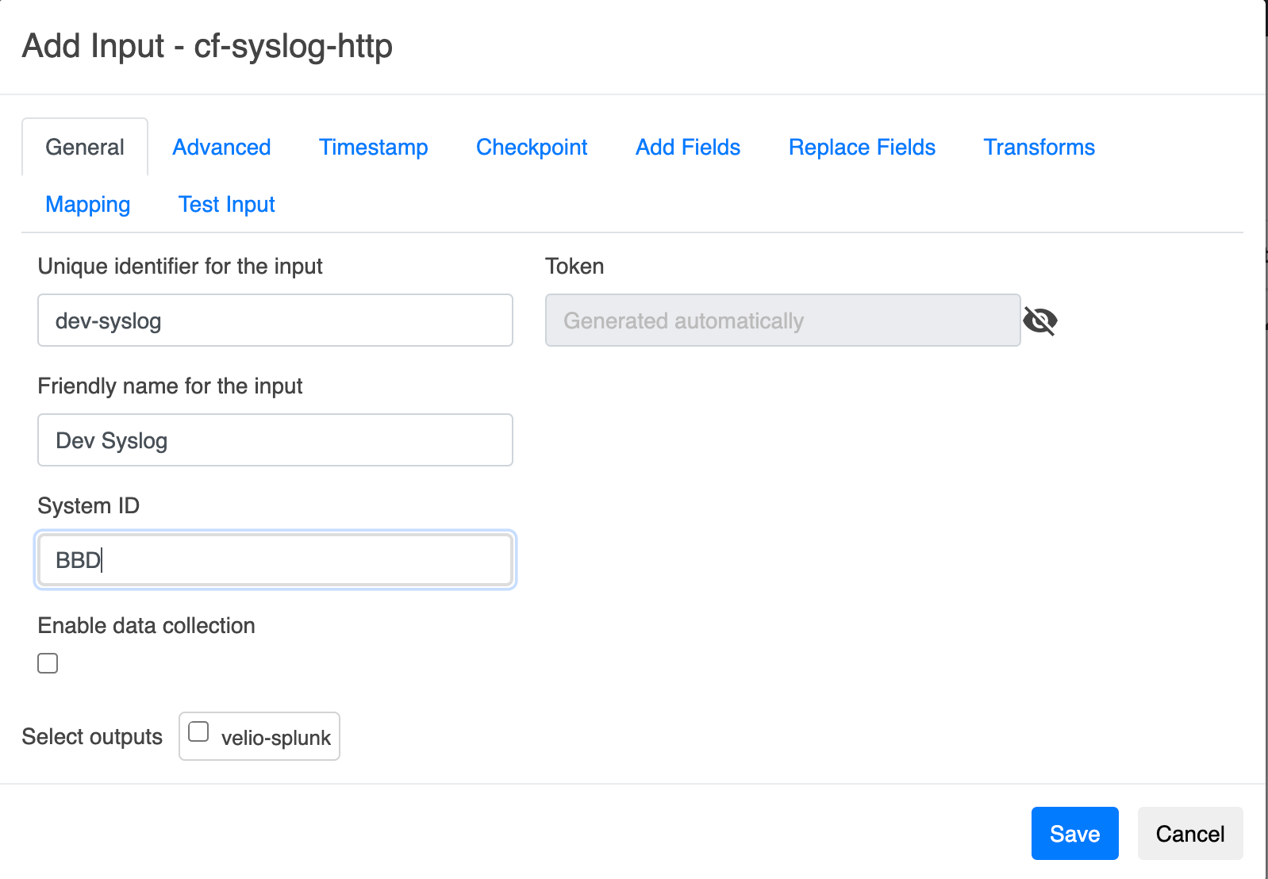1268x879 pixels.
Task: Open the Mapping tab
Action: pos(88,205)
